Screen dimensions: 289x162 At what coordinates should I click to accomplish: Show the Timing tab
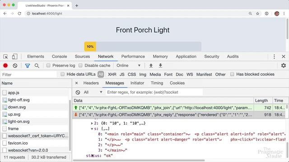(157, 83)
